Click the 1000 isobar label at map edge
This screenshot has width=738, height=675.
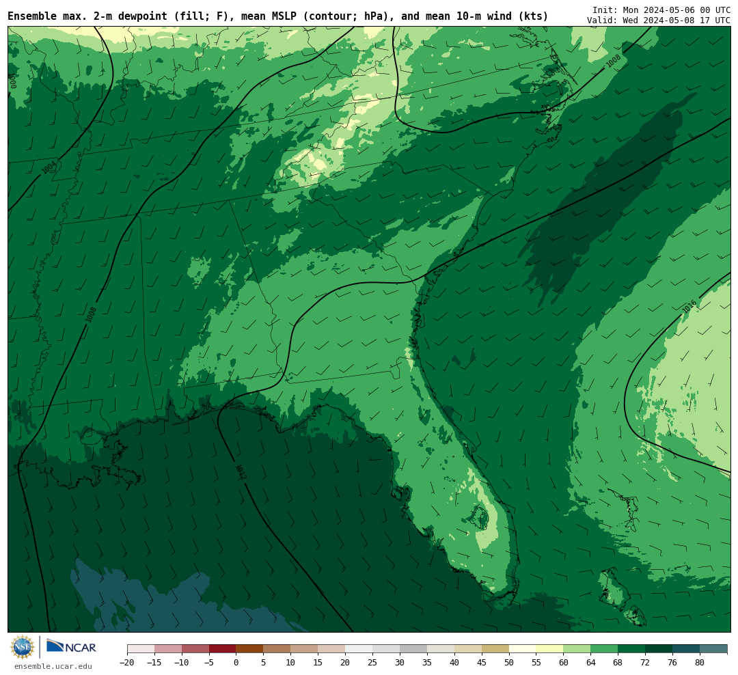click(x=13, y=81)
